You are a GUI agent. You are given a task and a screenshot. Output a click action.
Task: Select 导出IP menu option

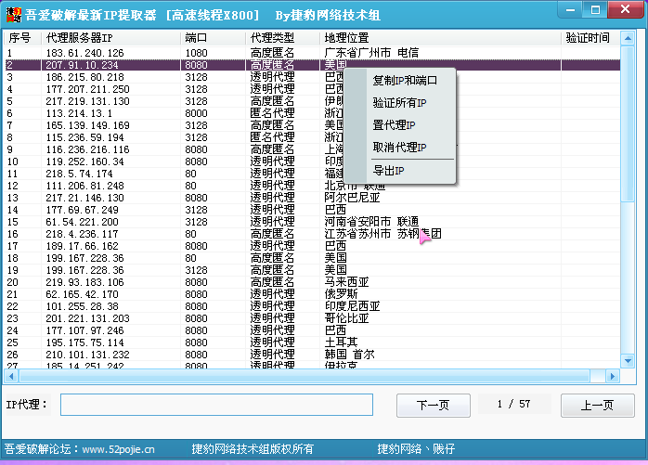click(x=388, y=172)
